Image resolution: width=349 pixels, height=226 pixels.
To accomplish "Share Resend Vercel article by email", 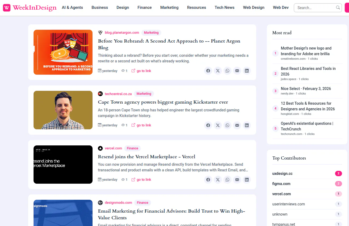I will coord(237,179).
